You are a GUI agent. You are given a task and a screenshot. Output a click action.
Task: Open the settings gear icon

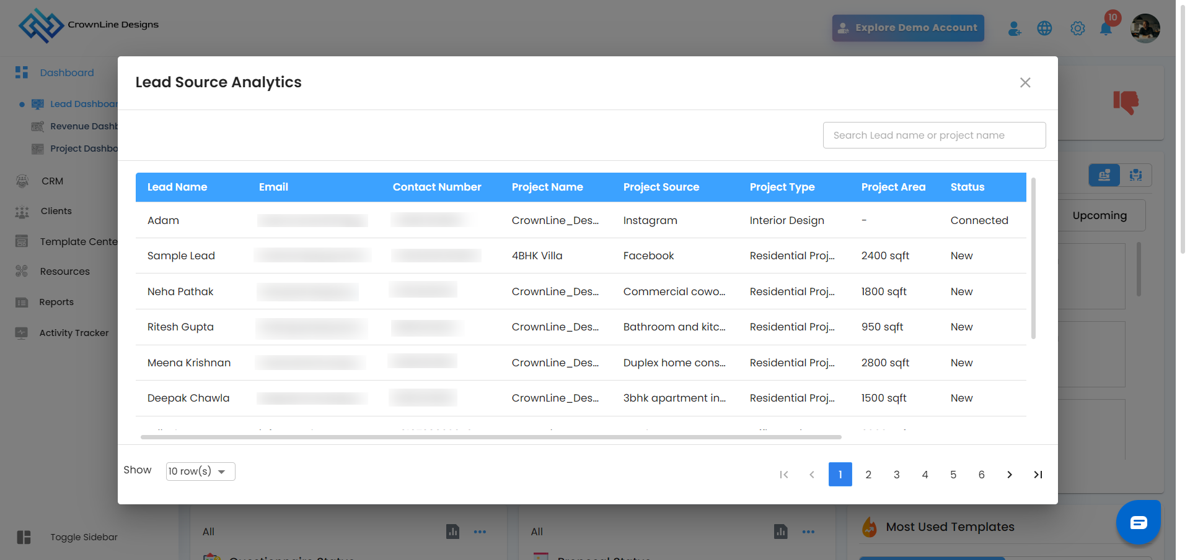click(x=1078, y=28)
